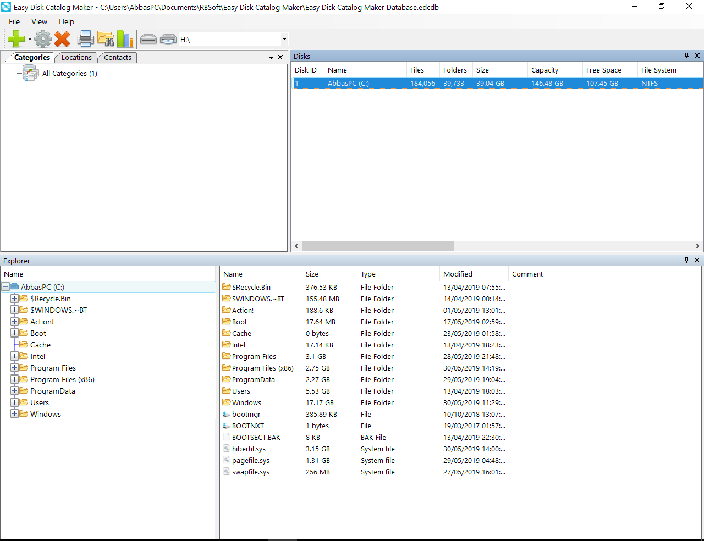Close the Categories panel
704x541 pixels.
280,57
